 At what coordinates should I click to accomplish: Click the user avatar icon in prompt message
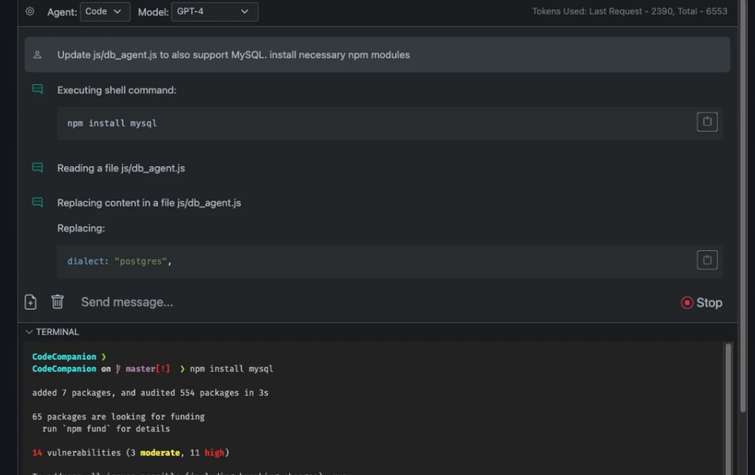click(x=37, y=55)
